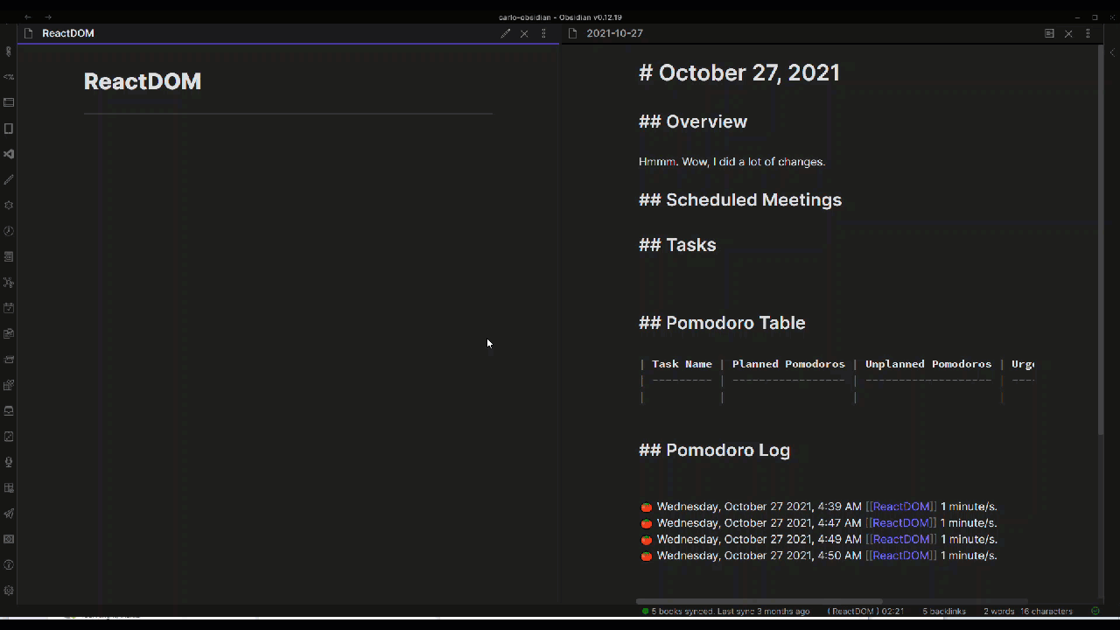Navigate back with the left arrow
The width and height of the screenshot is (1120, 630).
click(x=28, y=17)
